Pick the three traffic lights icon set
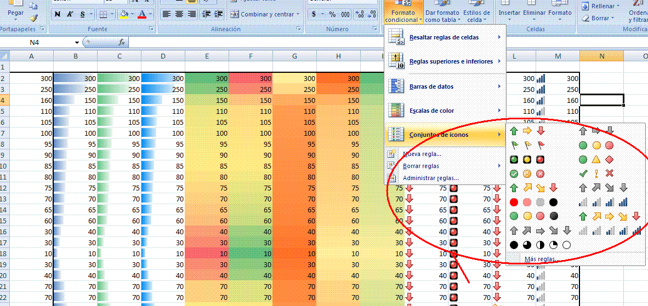This screenshot has height=306, width=648. [x=526, y=159]
